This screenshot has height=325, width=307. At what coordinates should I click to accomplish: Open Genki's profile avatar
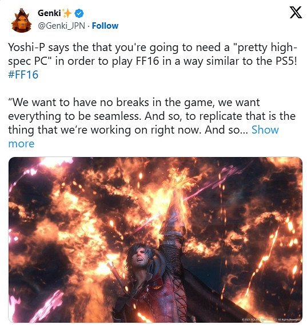(x=21, y=20)
